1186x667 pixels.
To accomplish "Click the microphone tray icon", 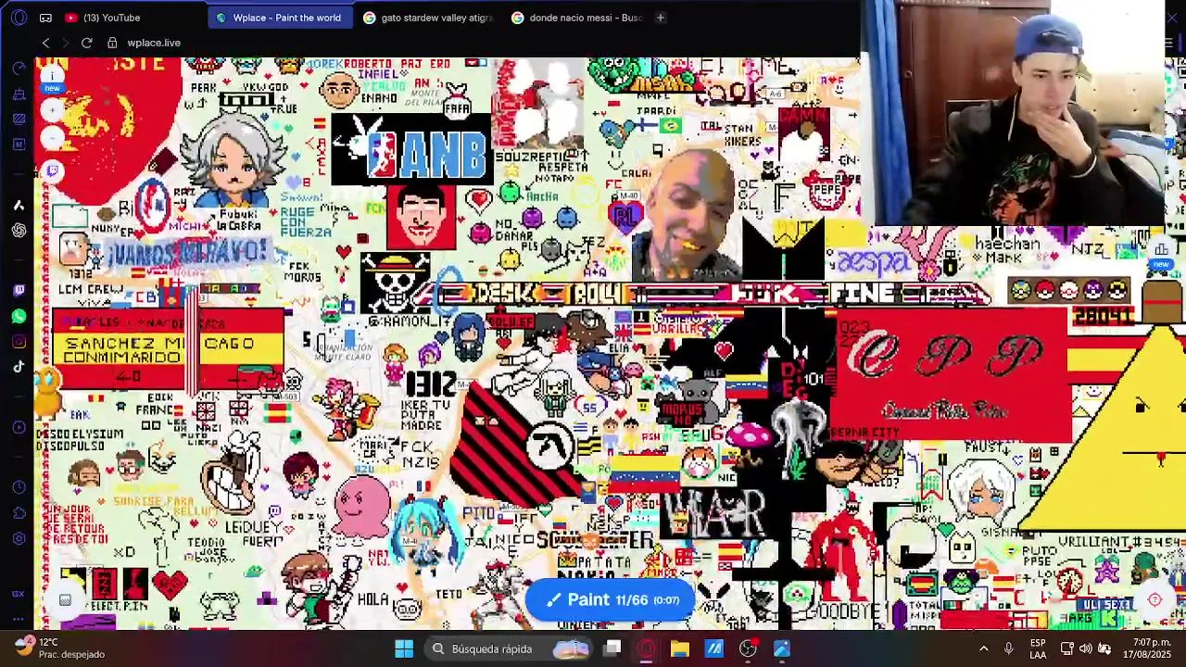I will tap(1008, 648).
